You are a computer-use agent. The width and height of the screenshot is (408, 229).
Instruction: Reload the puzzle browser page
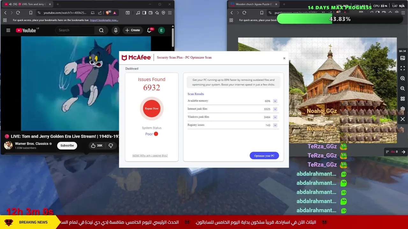244,13
